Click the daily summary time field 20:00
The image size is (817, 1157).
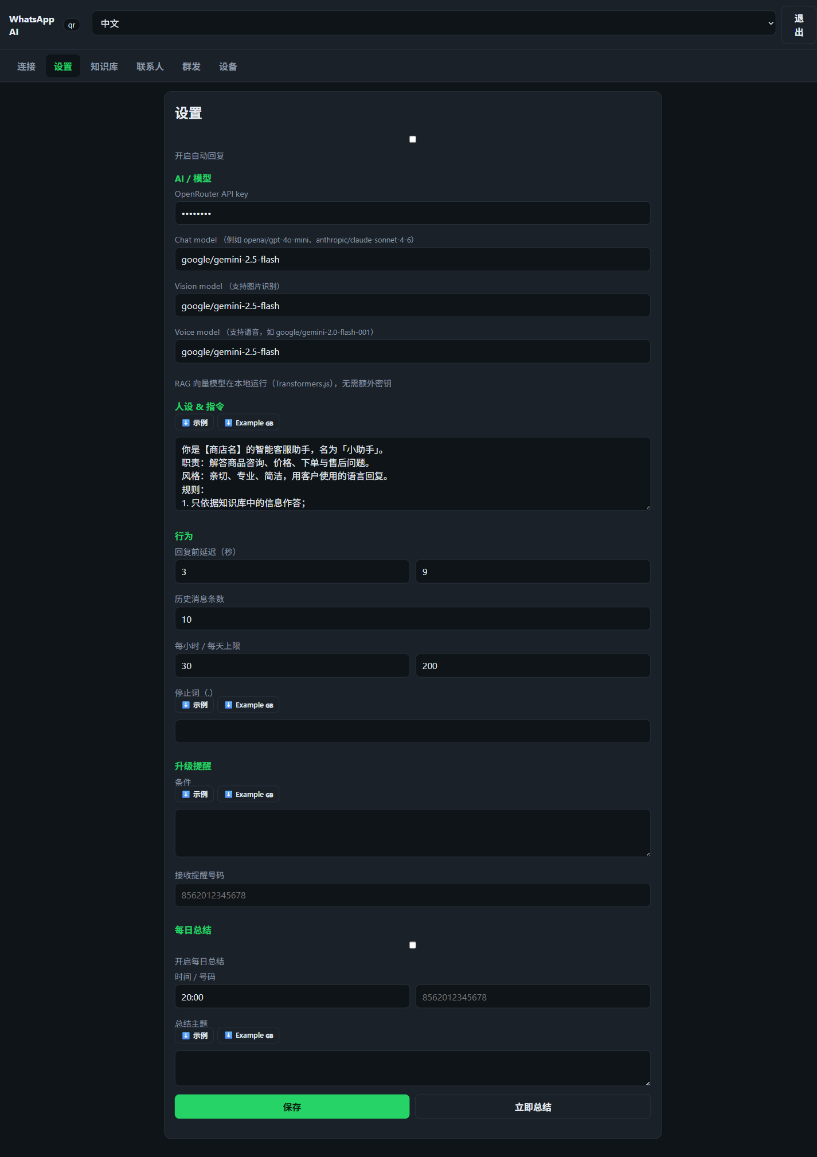(x=292, y=996)
